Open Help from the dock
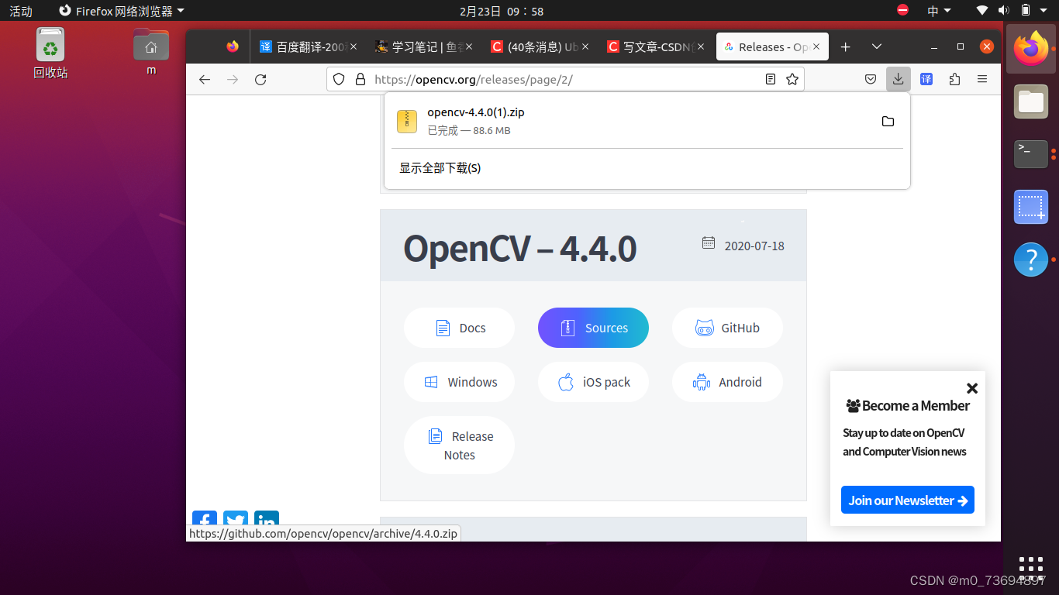 coord(1031,260)
